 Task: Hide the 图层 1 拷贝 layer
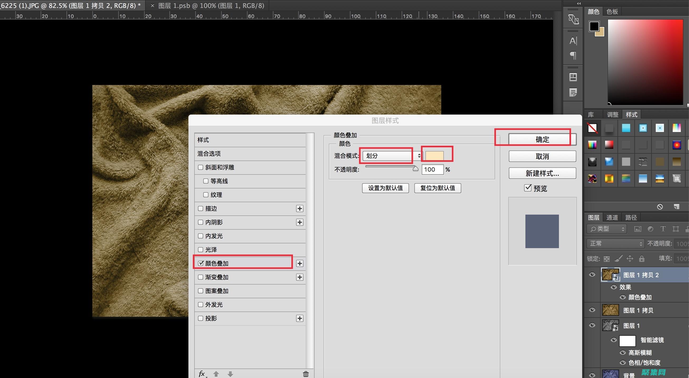(592, 310)
